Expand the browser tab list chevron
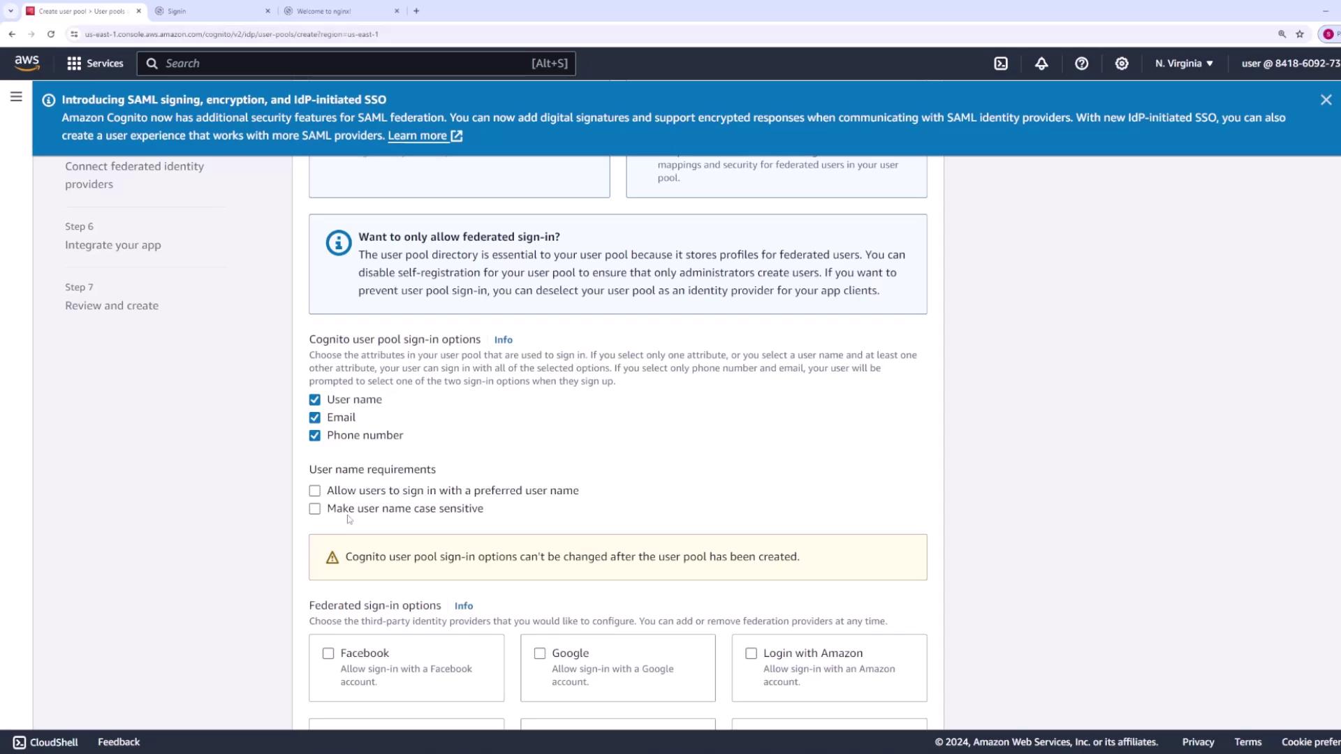This screenshot has height=754, width=1341. tap(10, 10)
